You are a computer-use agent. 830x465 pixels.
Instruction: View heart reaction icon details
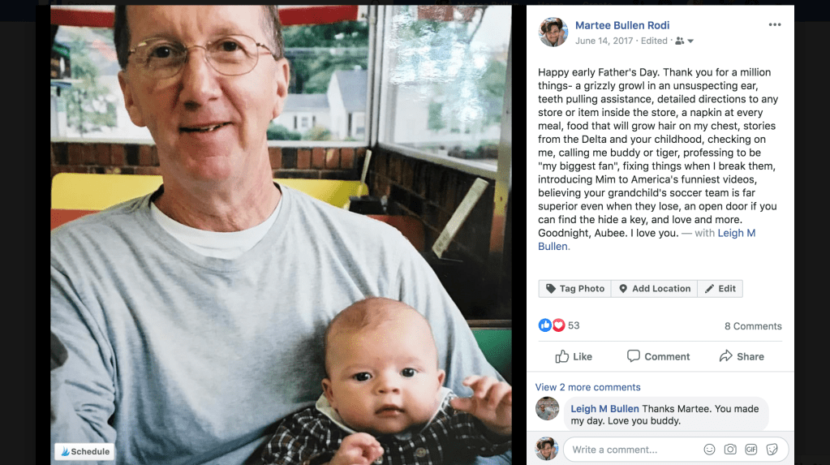click(558, 325)
